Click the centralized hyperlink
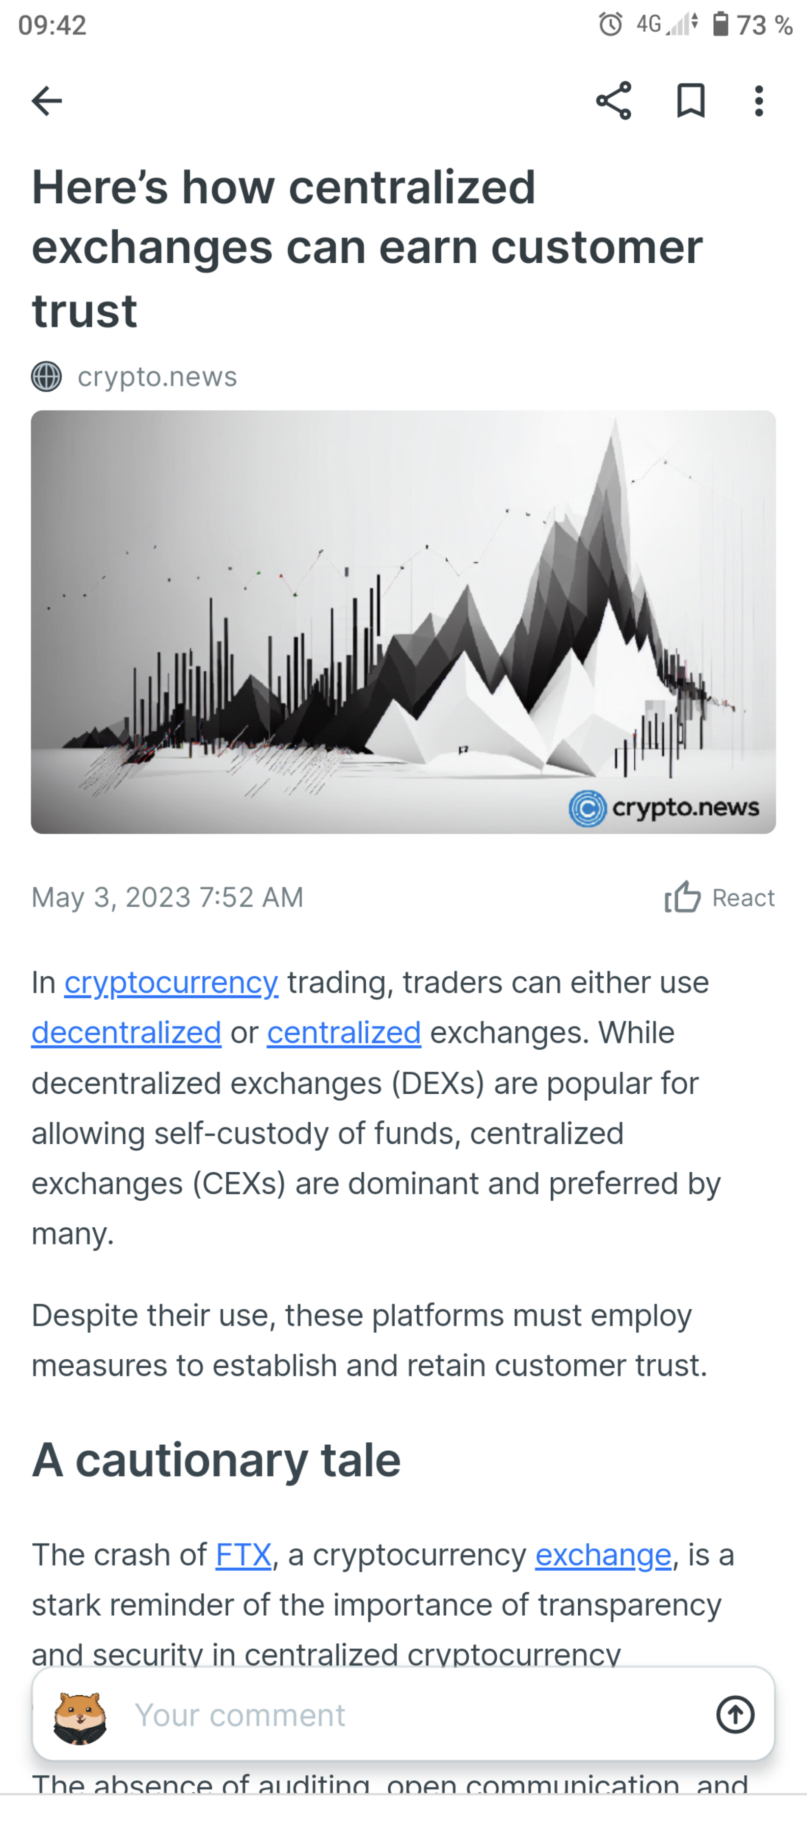 (344, 1032)
